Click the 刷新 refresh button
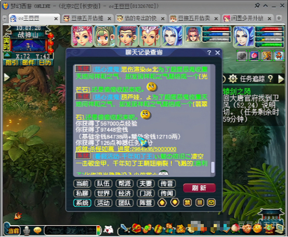Viewport: 288px width, 237px height. [x=199, y=188]
